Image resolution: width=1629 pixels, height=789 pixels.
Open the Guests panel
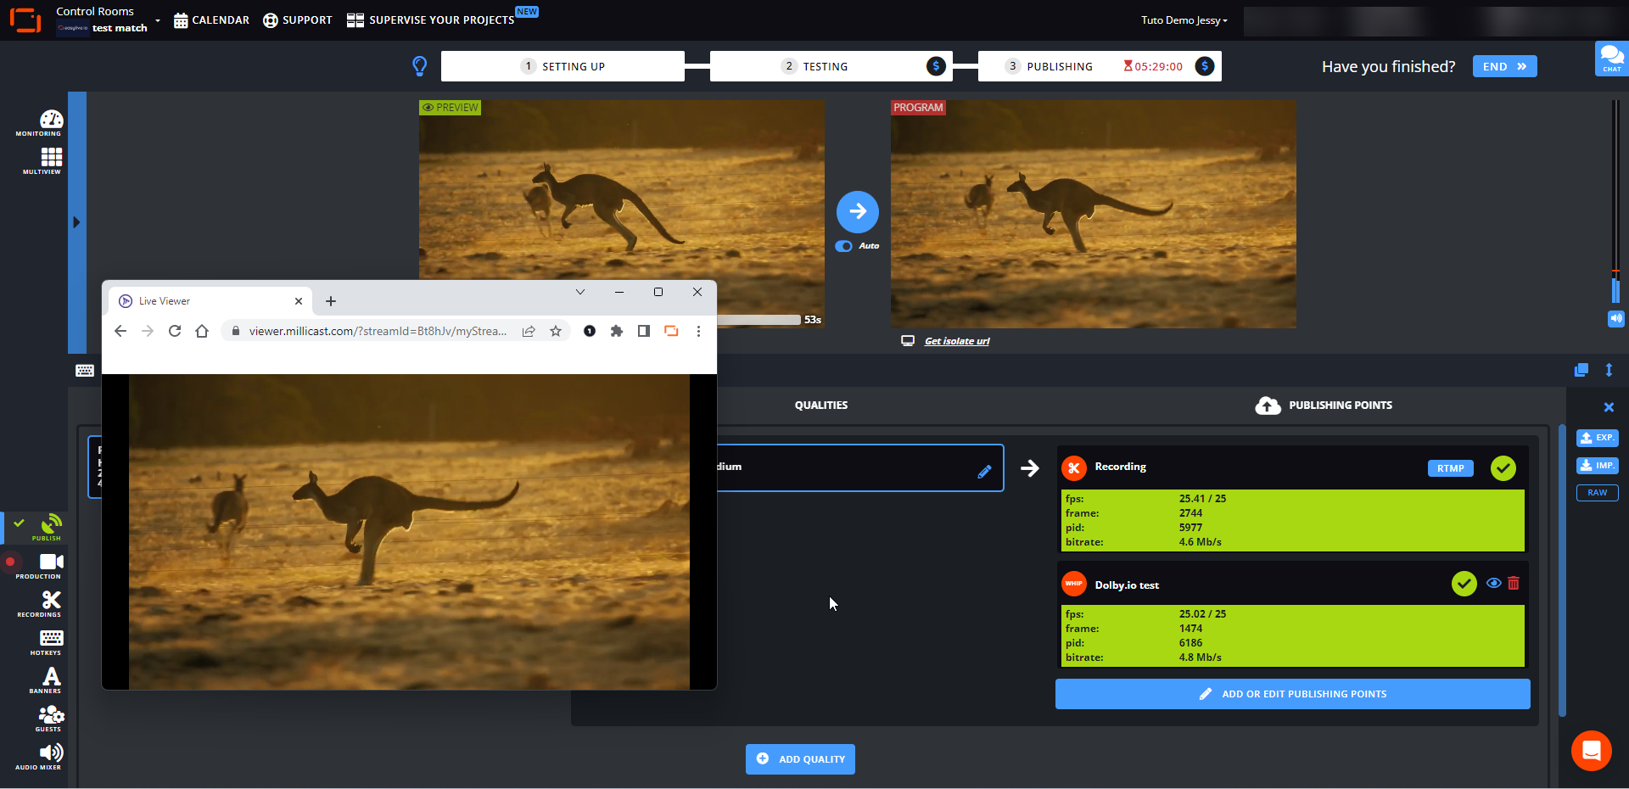coord(50,717)
